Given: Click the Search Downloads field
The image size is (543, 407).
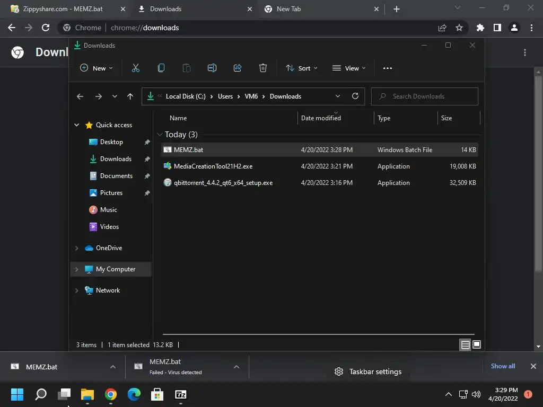Looking at the screenshot, I should 425,96.
